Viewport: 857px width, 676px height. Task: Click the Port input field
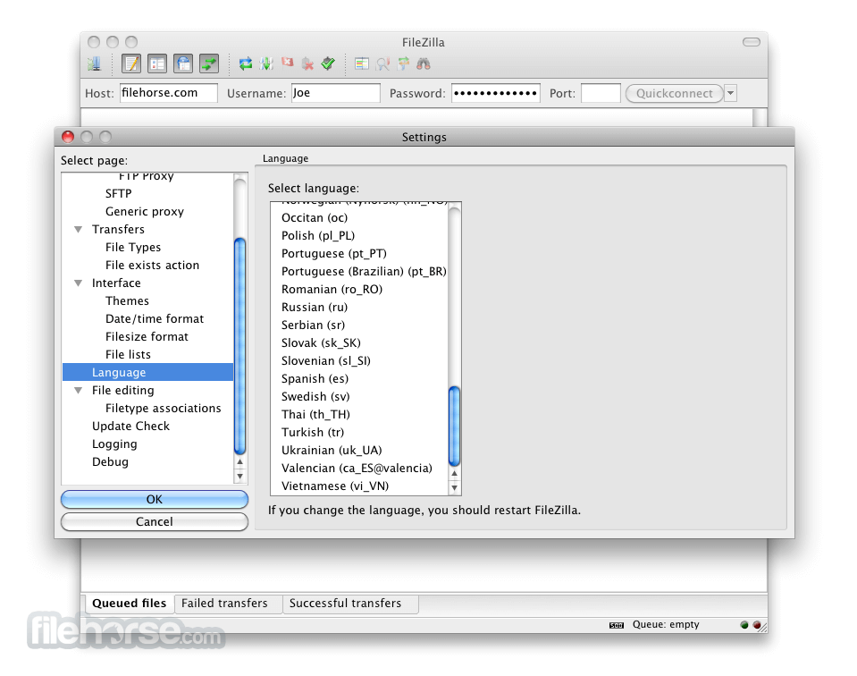[601, 93]
